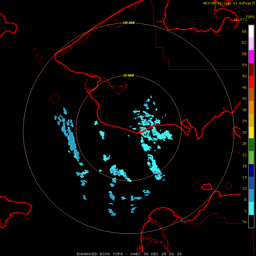Click the '62' legend value
This screenshot has height=256, width=256.
[244, 43]
